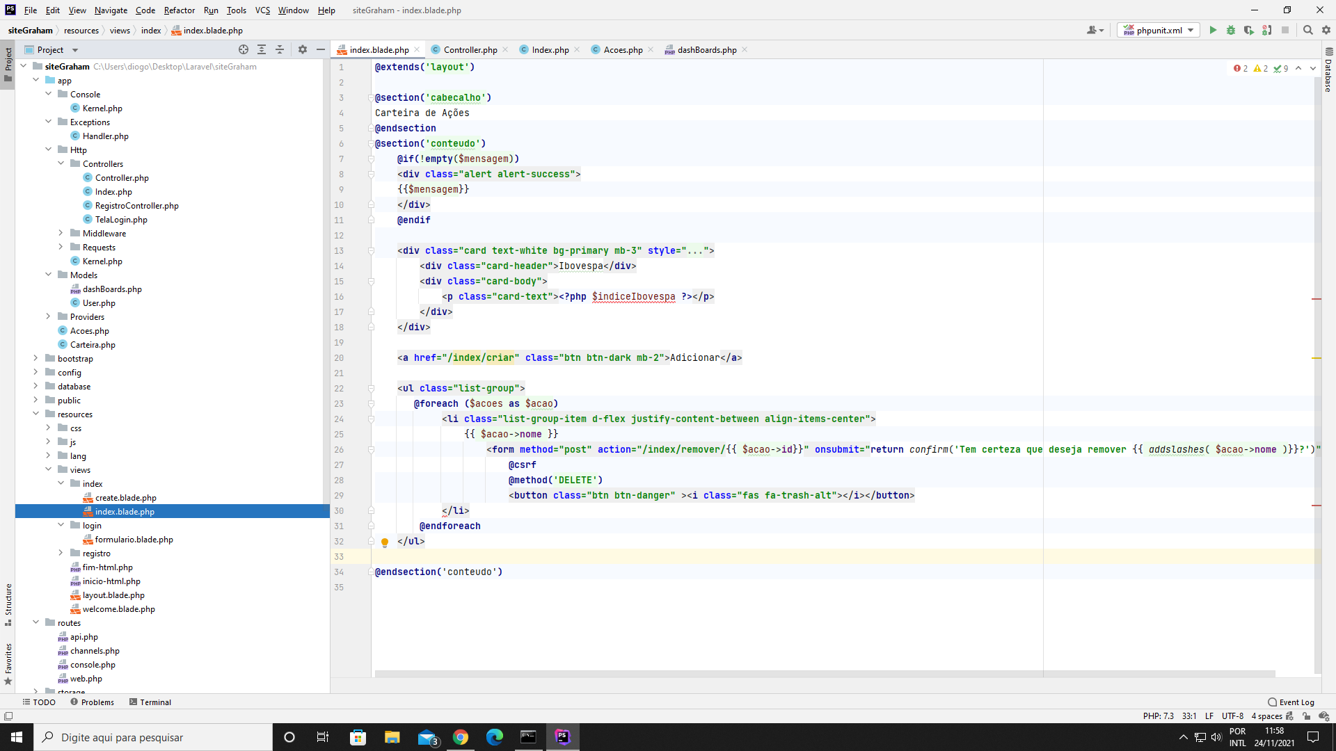Open Windows Start menu
The height and width of the screenshot is (751, 1336).
[x=17, y=737]
